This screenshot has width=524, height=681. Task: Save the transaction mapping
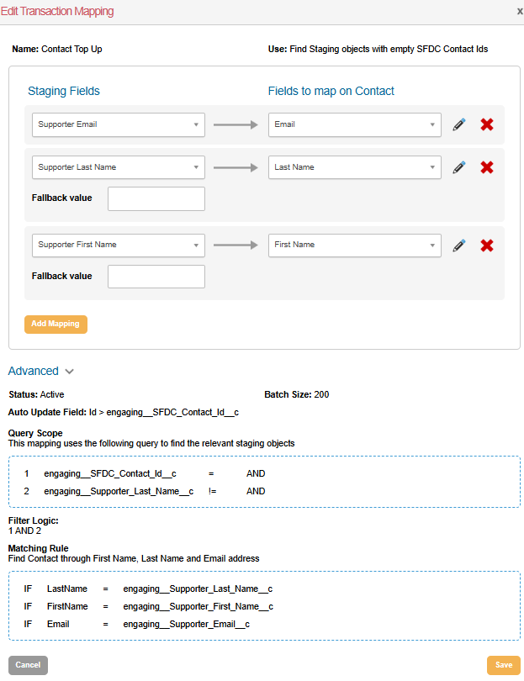click(x=503, y=665)
